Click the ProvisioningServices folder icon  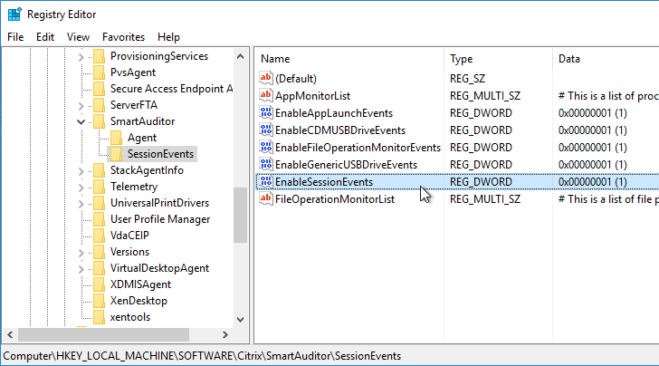100,56
